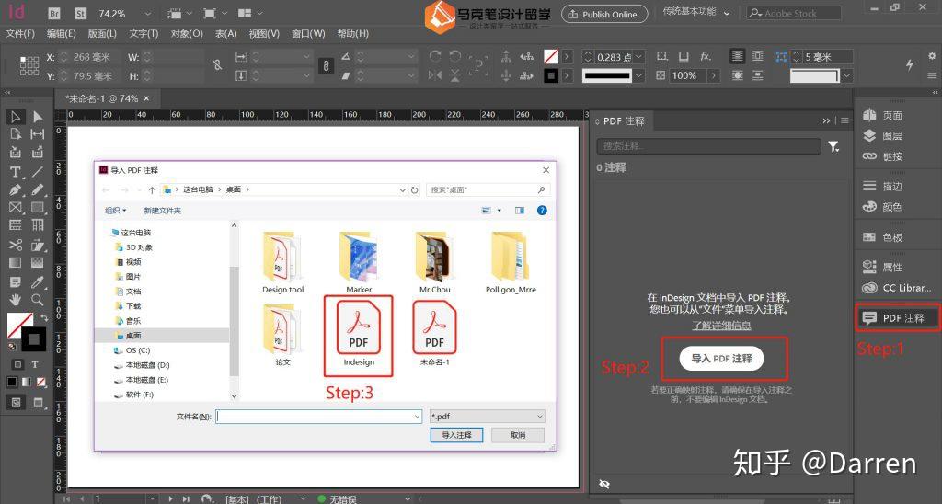Select the Selection tool arrow
Screen dimensions: 942x504
(16, 117)
